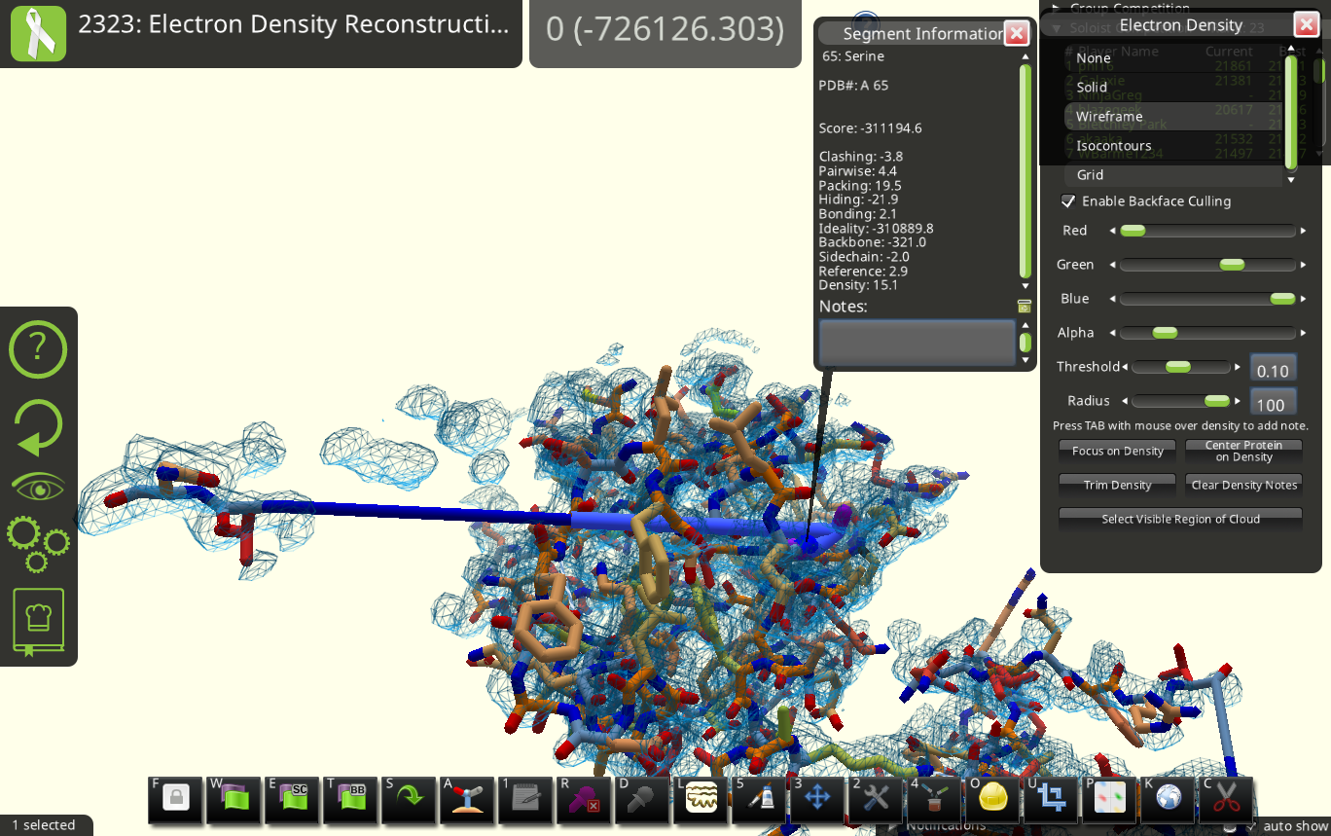Viewport: 1331px width, 836px height.
Task: Select Grid in density style list
Action: [x=1090, y=175]
